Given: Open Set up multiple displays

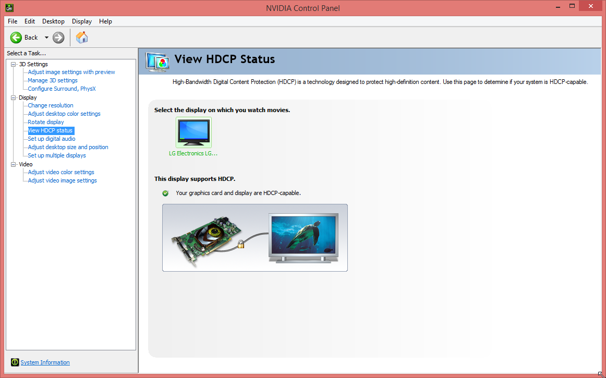Looking at the screenshot, I should point(56,155).
